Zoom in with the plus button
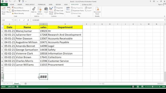Image resolution: width=166 pixels, height=93 pixels. tap(160, 87)
